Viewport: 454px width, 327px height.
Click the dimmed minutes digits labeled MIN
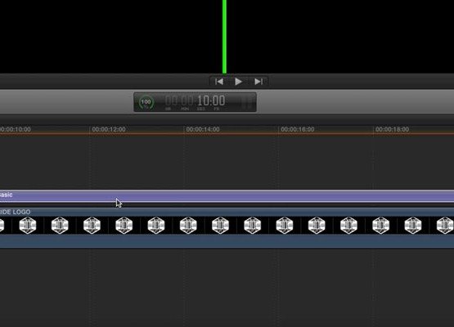[x=187, y=101]
